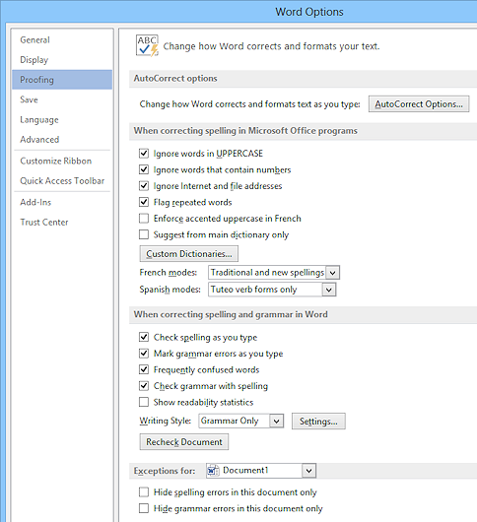This screenshot has height=522, width=477.
Task: Switch to the Display category
Action: tap(62, 60)
